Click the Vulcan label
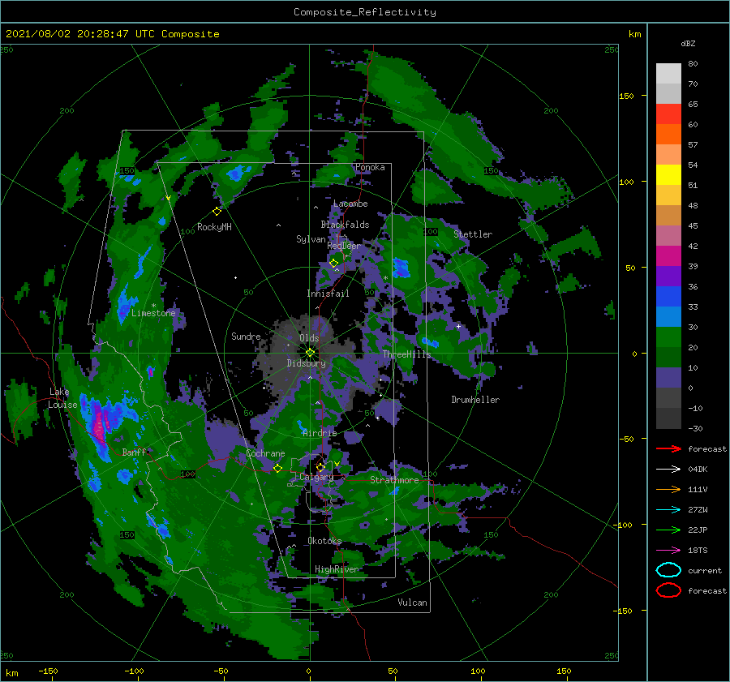Viewport: 730px width, 682px height. [412, 603]
